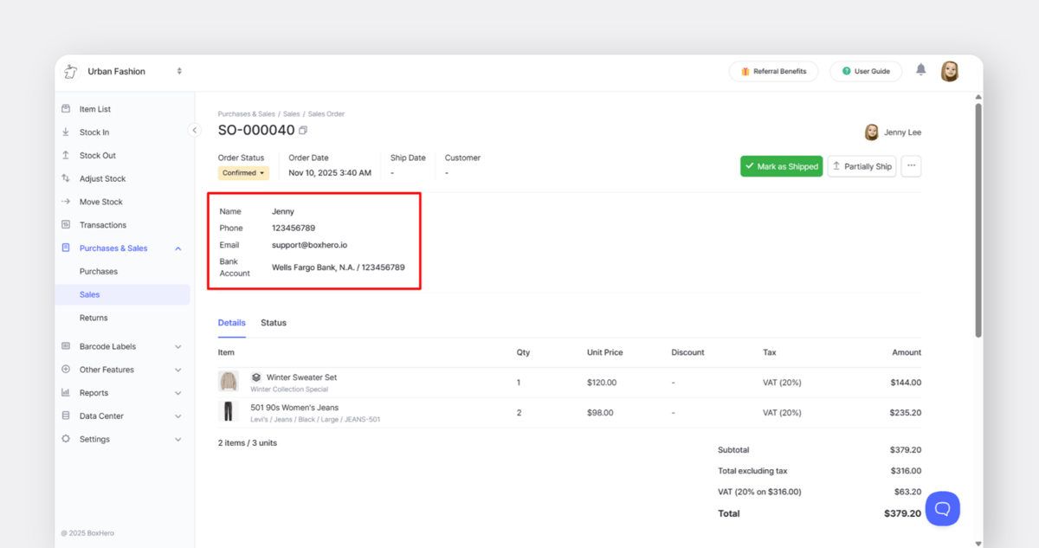Image resolution: width=1039 pixels, height=548 pixels.
Task: Open the Transactions icon
Action: [66, 224]
